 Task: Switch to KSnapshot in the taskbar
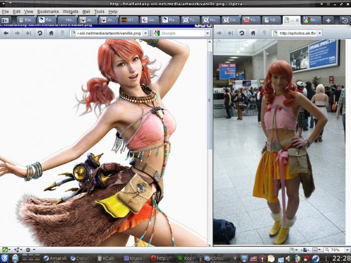216,258
